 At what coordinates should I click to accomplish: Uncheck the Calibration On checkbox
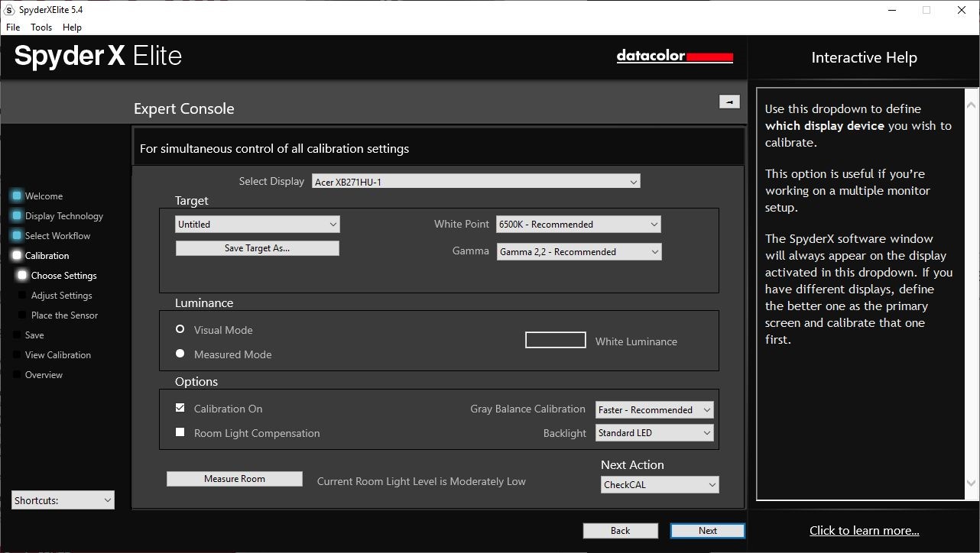pyautogui.click(x=180, y=408)
